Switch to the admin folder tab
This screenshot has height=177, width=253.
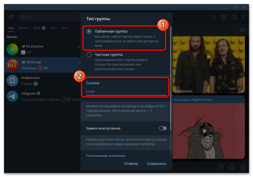pos(24,28)
